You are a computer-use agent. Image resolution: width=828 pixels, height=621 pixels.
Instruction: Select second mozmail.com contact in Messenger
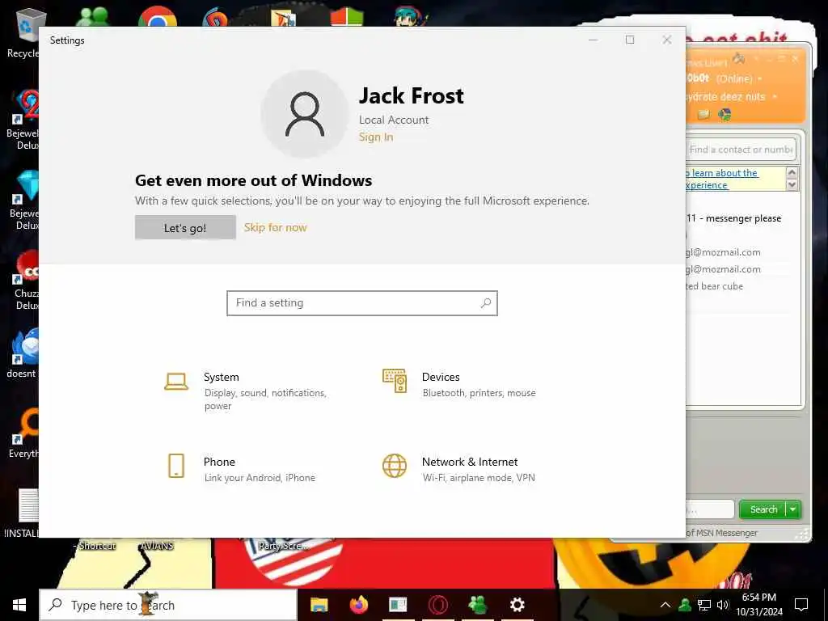[x=724, y=269]
